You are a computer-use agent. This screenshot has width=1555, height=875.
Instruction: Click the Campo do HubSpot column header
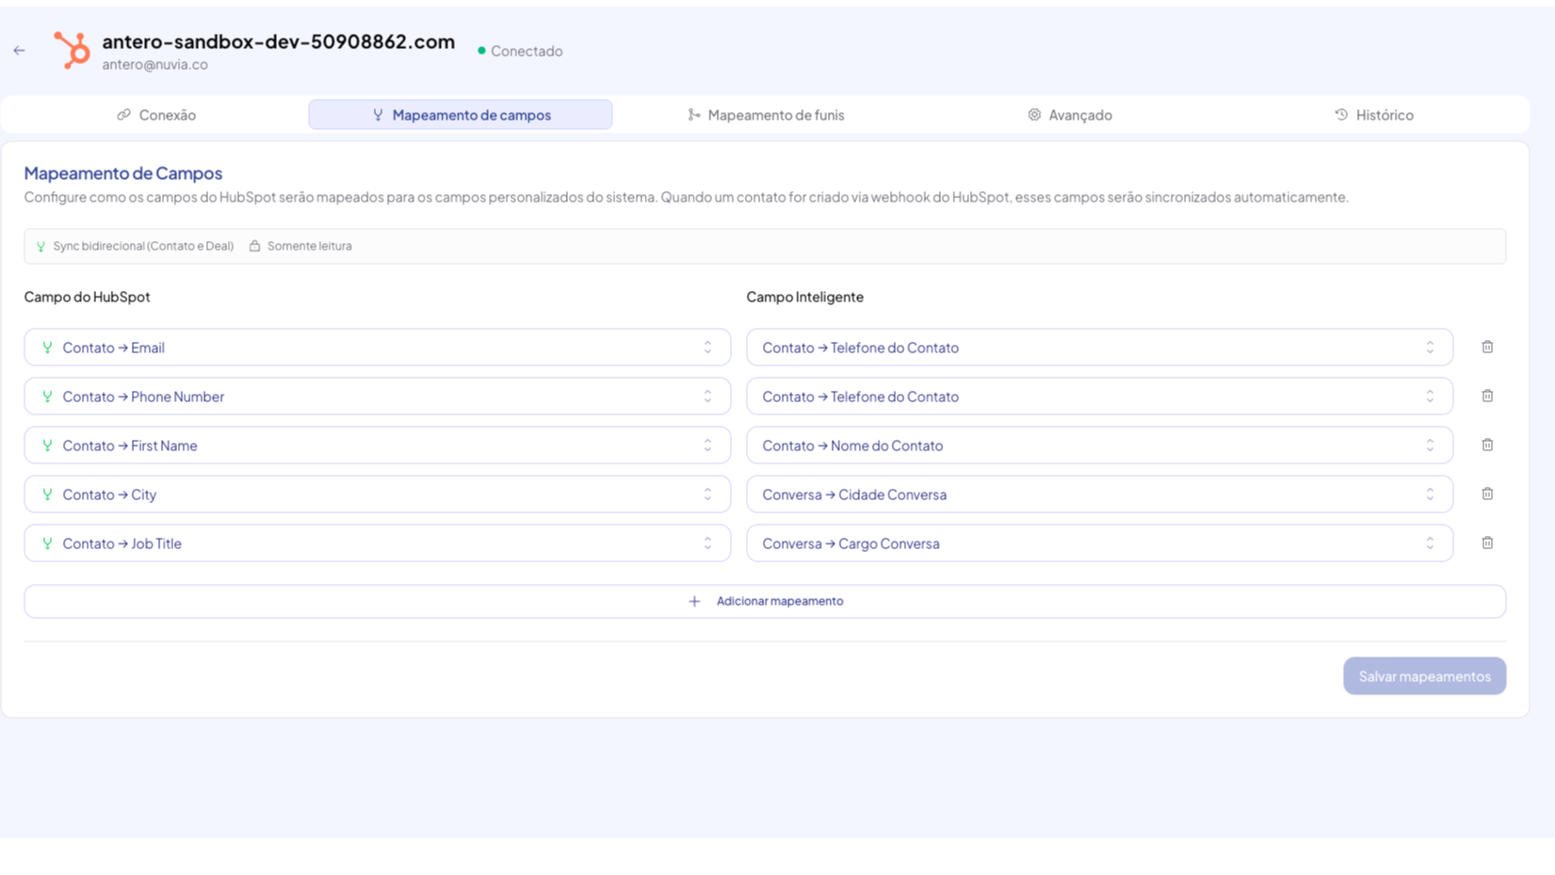(x=87, y=297)
